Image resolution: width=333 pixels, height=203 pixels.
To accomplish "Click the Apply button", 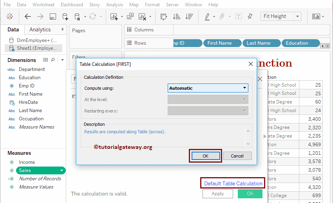I will 218,194.
